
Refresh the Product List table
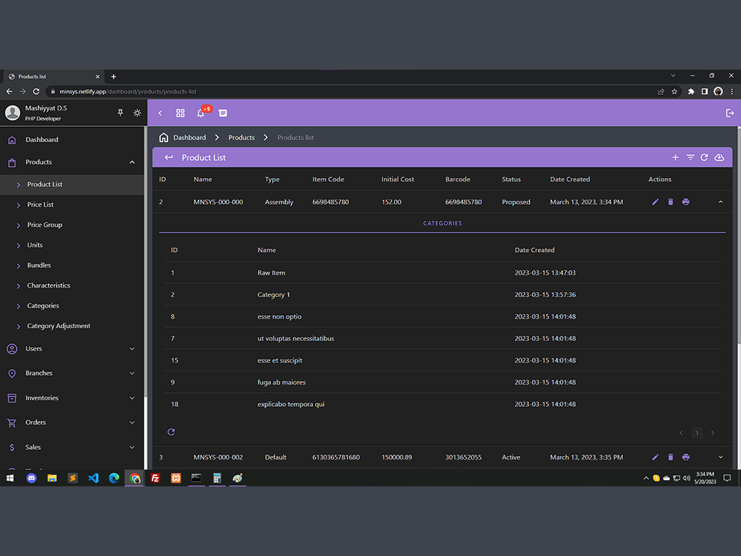704,157
